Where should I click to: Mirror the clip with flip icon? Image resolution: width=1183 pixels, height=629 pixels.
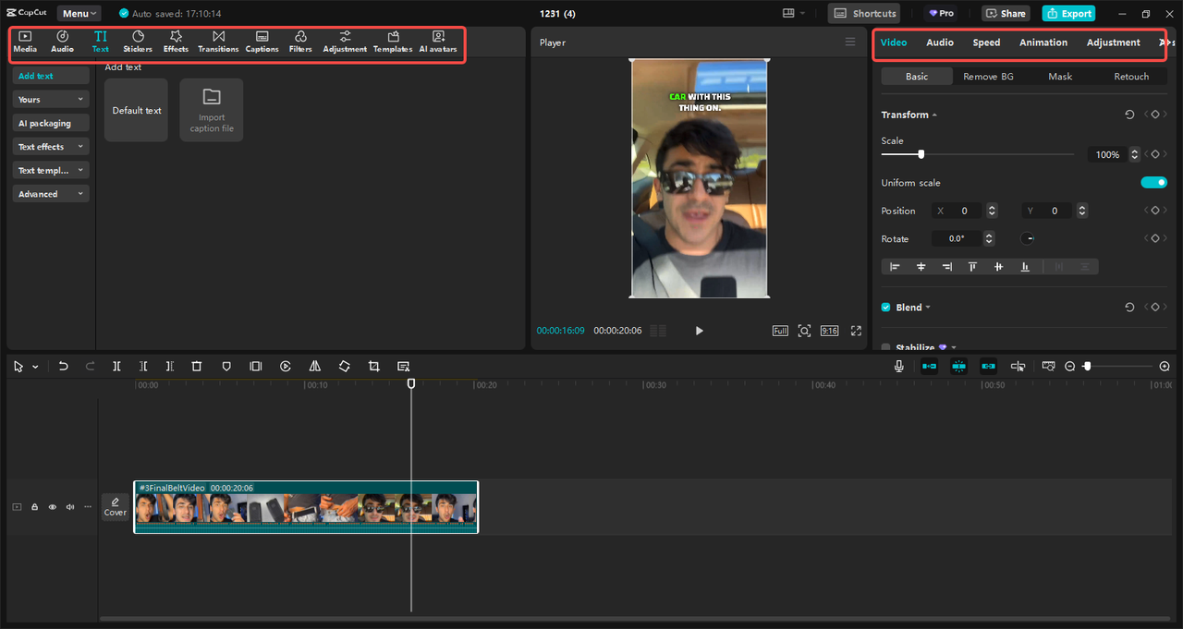(x=315, y=367)
